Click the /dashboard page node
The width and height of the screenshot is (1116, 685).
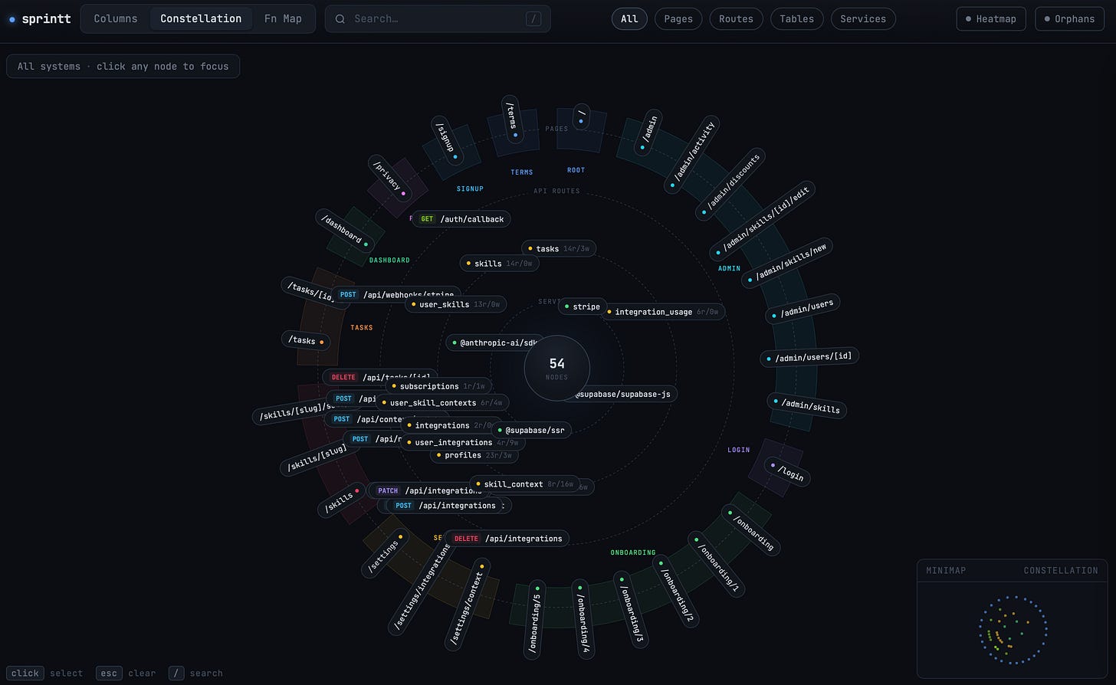coord(346,231)
